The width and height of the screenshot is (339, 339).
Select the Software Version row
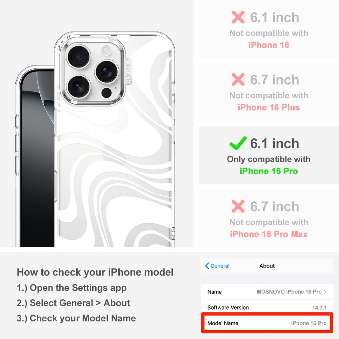(x=267, y=307)
